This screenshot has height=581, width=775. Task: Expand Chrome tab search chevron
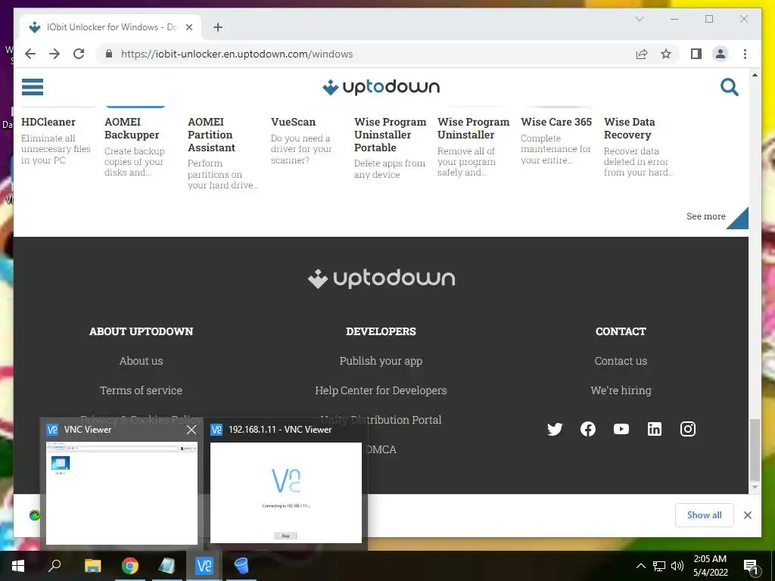[640, 19]
